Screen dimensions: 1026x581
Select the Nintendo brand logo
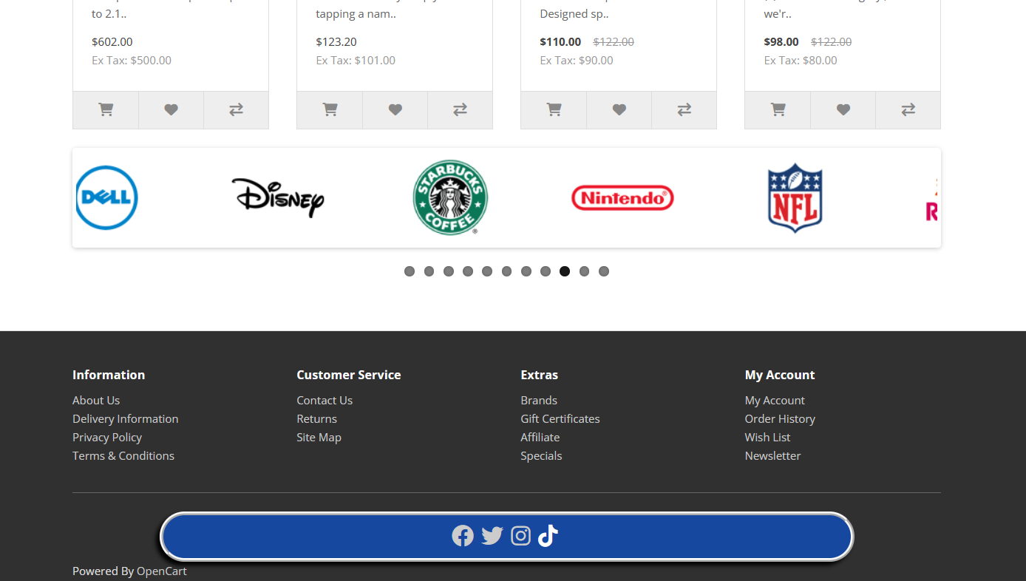coord(622,197)
